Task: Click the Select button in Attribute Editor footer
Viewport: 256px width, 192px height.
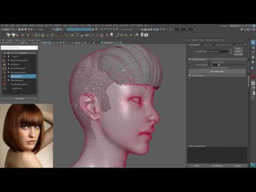Action: click(x=197, y=166)
